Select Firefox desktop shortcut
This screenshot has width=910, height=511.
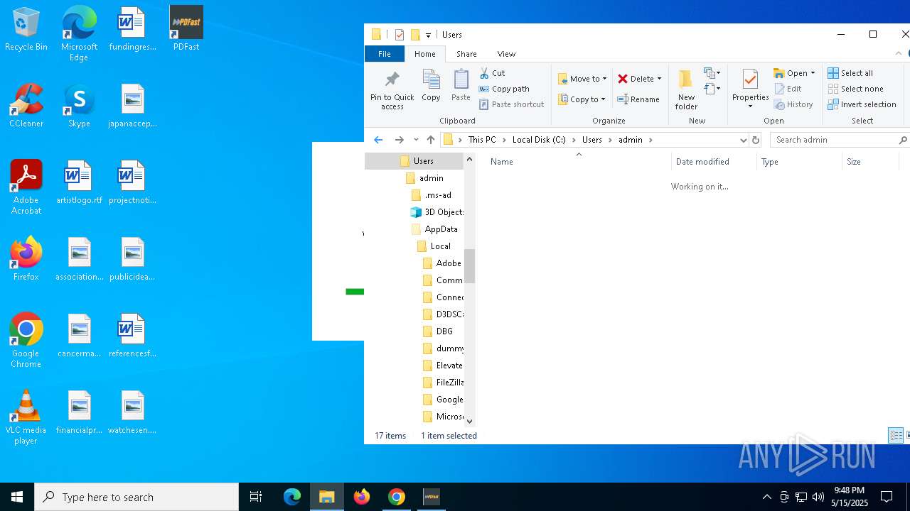(26, 259)
